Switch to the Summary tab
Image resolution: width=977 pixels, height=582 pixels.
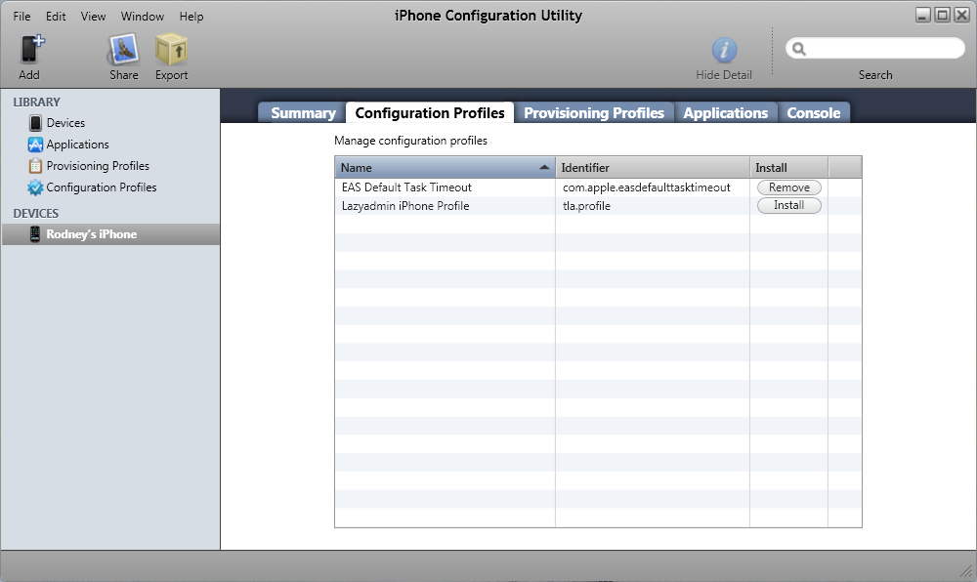pos(303,113)
